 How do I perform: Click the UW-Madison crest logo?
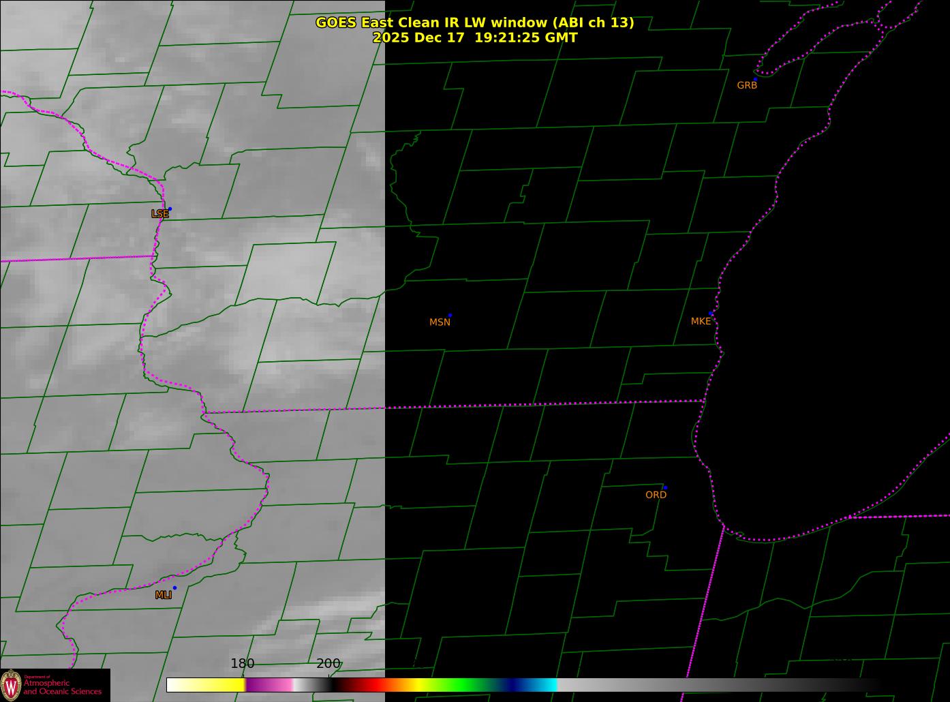point(11,685)
